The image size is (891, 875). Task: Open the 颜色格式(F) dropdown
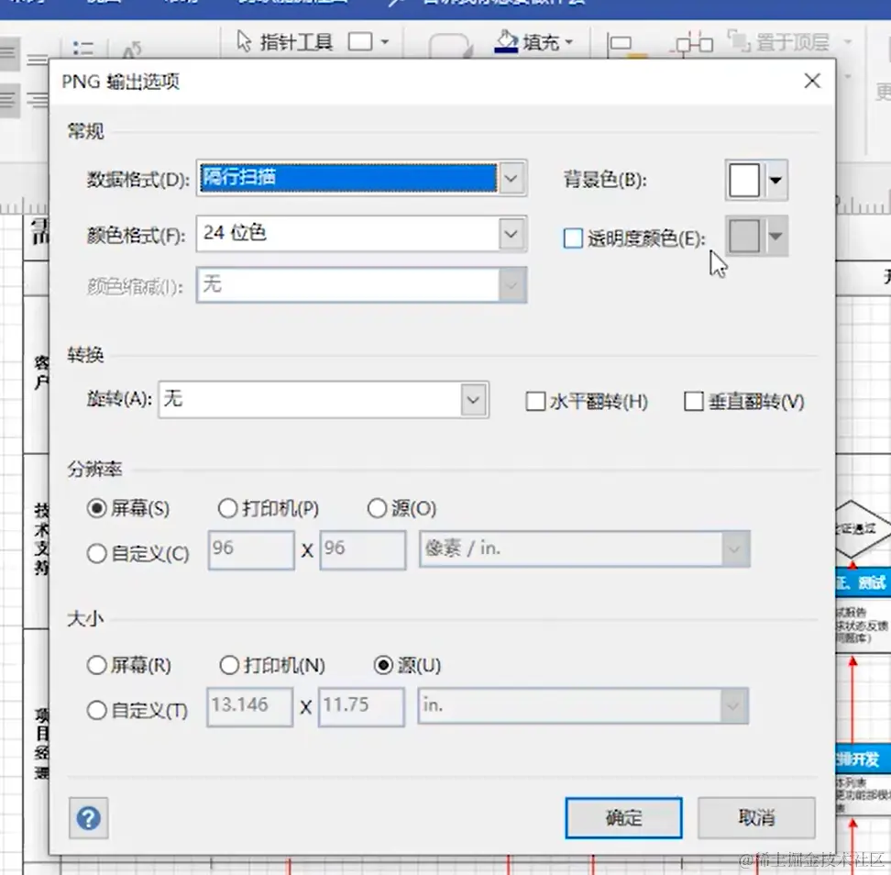pos(511,233)
